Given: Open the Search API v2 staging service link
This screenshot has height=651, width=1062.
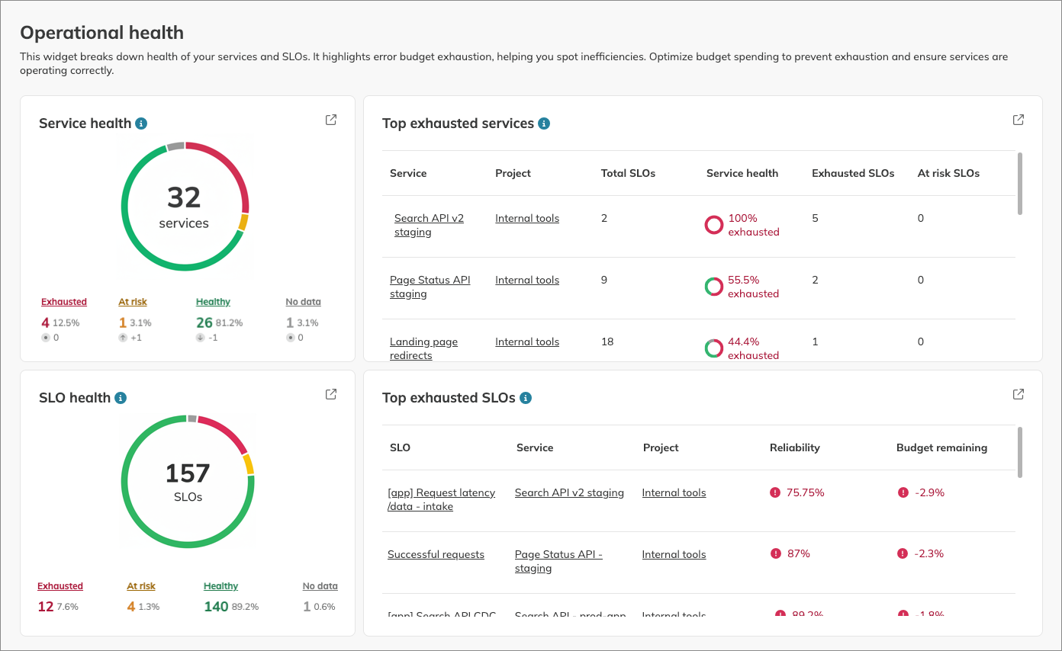Looking at the screenshot, I should point(428,225).
